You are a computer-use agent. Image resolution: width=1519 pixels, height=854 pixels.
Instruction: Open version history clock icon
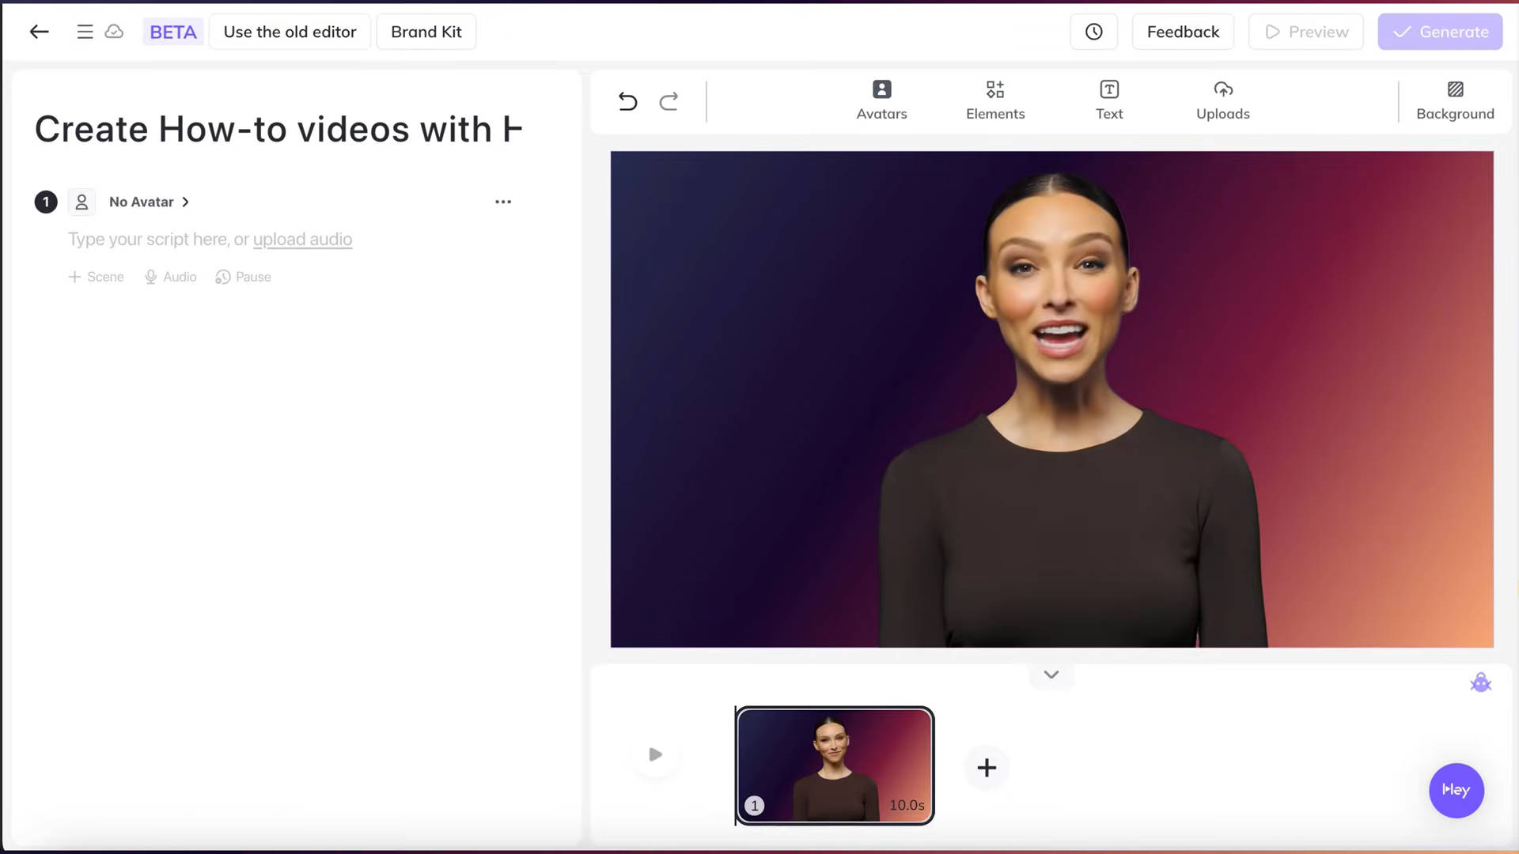pyautogui.click(x=1093, y=32)
